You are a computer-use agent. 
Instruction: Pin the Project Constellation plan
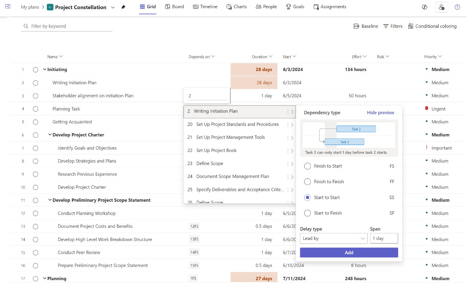coord(123,7)
